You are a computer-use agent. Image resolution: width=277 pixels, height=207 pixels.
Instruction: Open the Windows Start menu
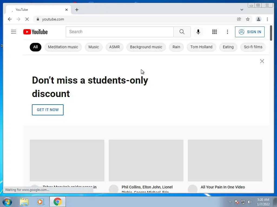[x=7, y=202]
